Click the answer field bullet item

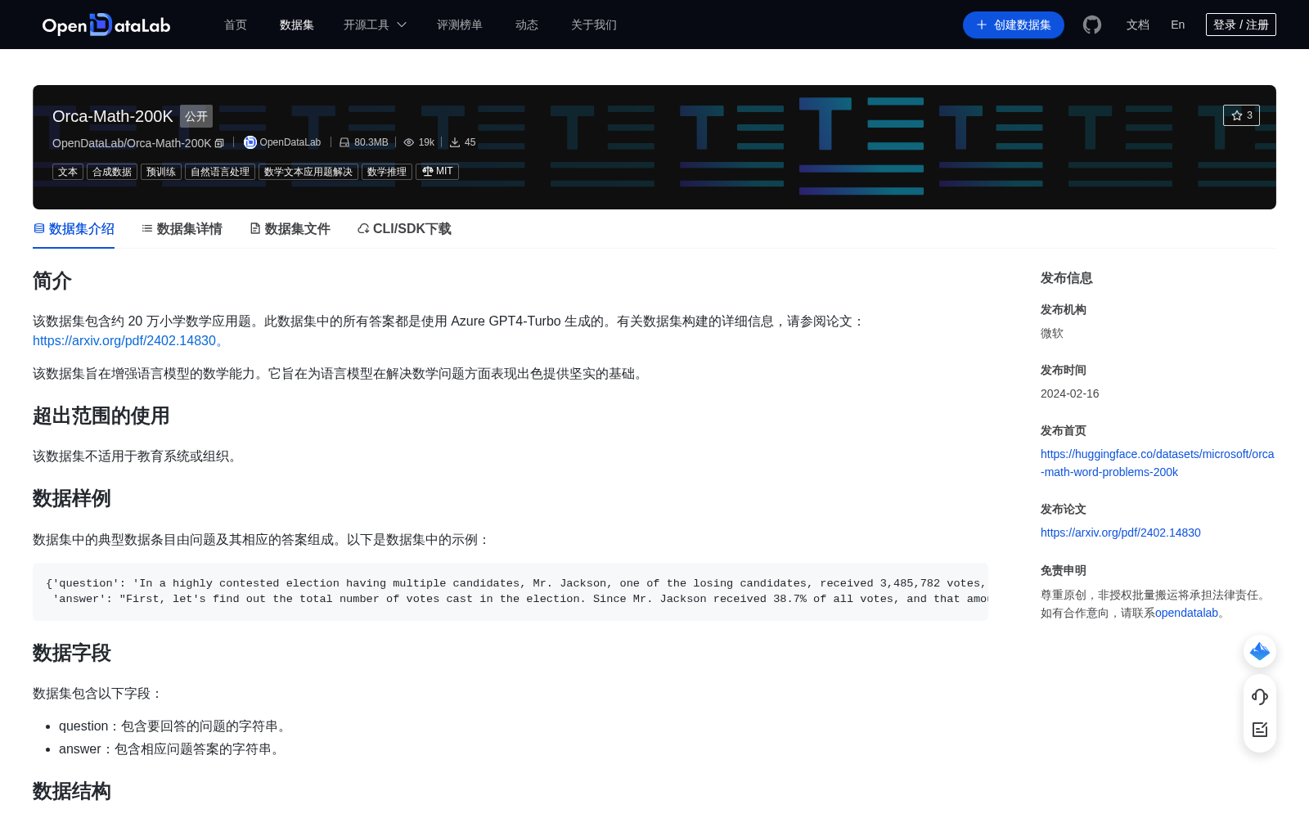171,749
